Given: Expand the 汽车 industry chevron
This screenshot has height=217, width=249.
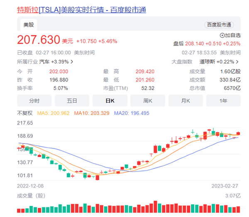Looking at the screenshot, I should tap(72, 62).
